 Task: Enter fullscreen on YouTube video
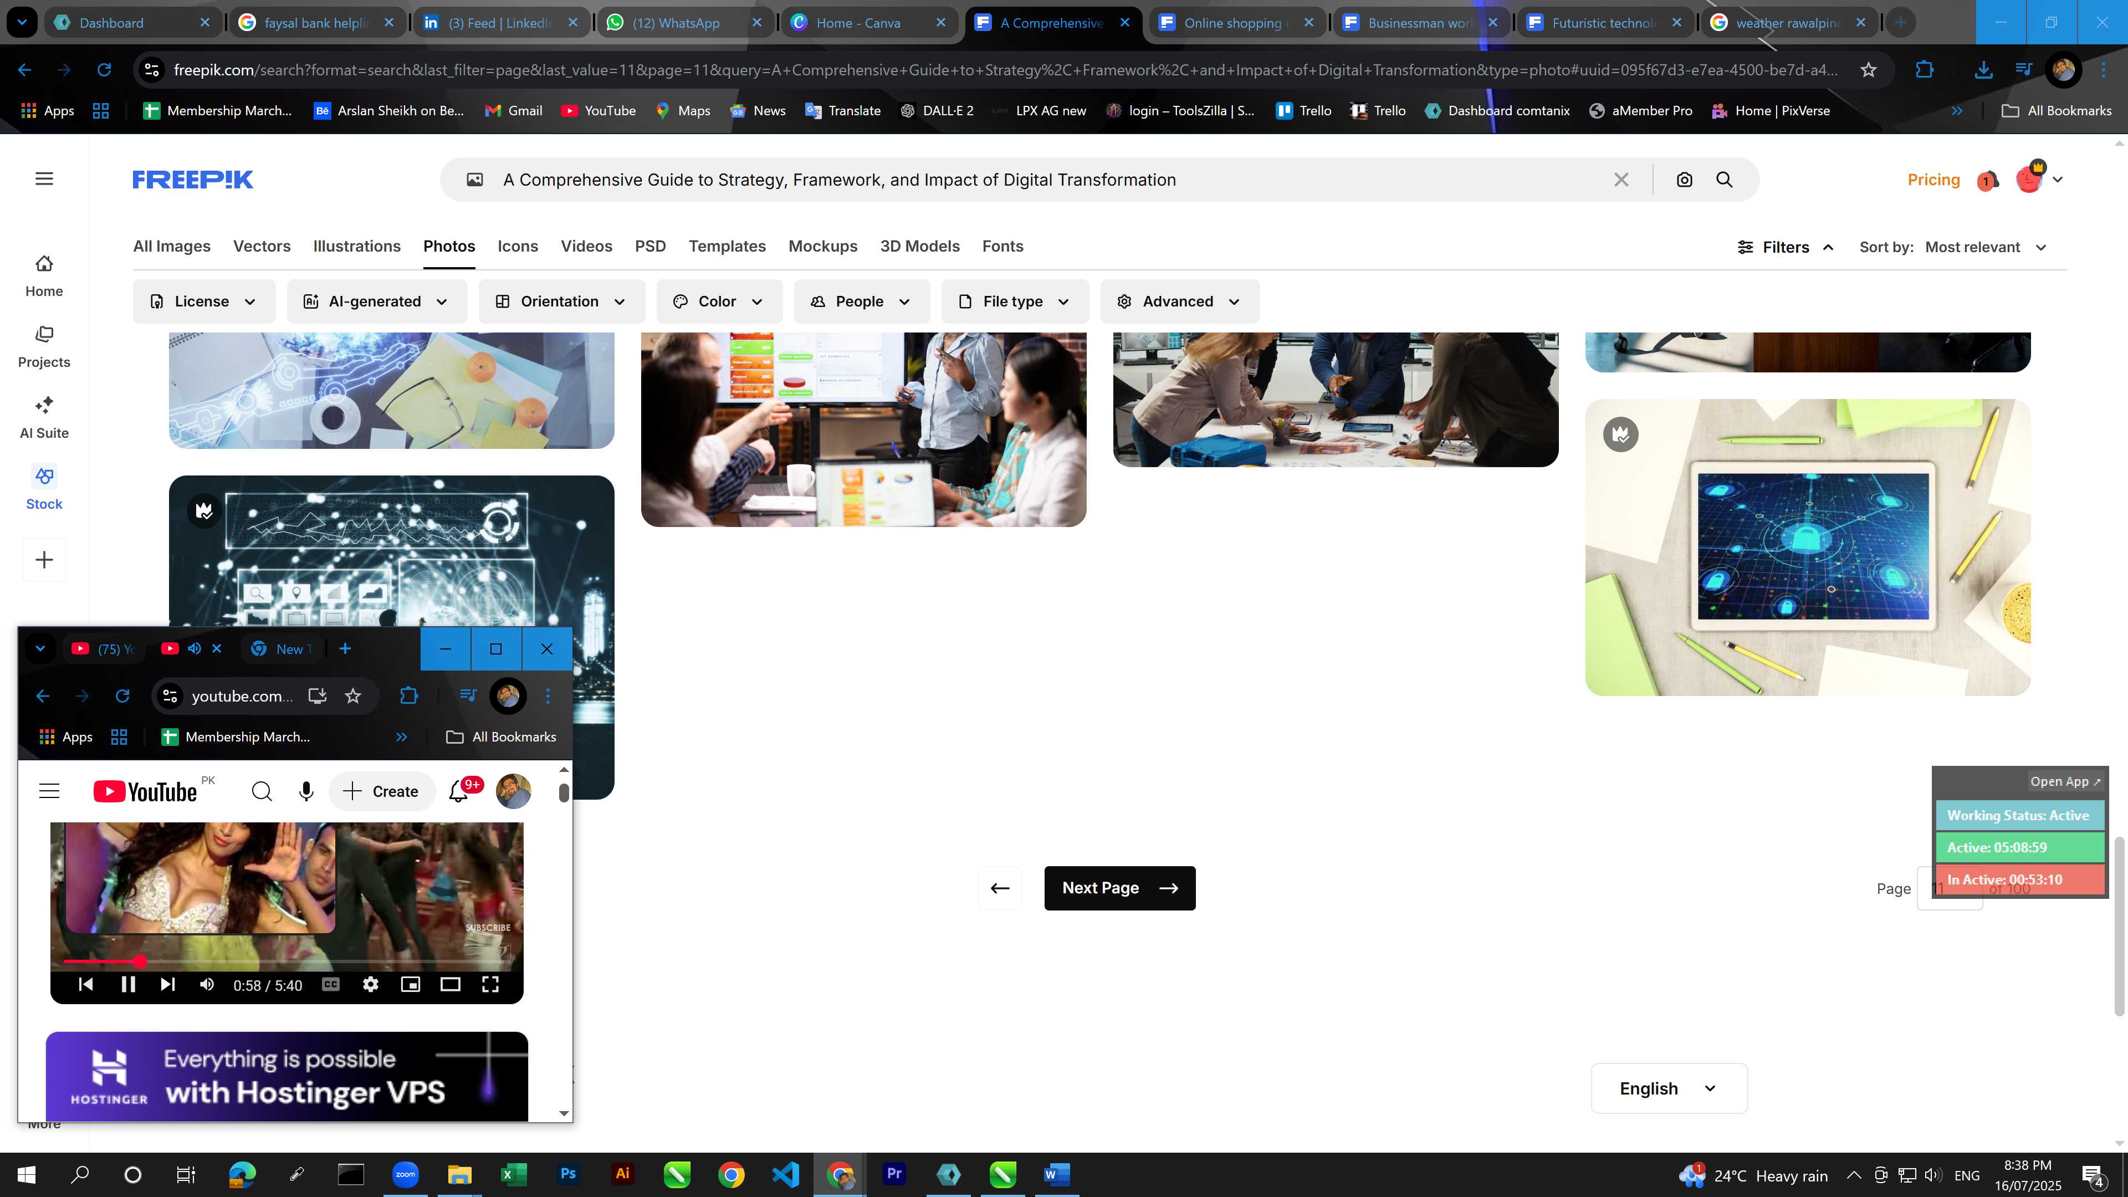click(x=490, y=984)
